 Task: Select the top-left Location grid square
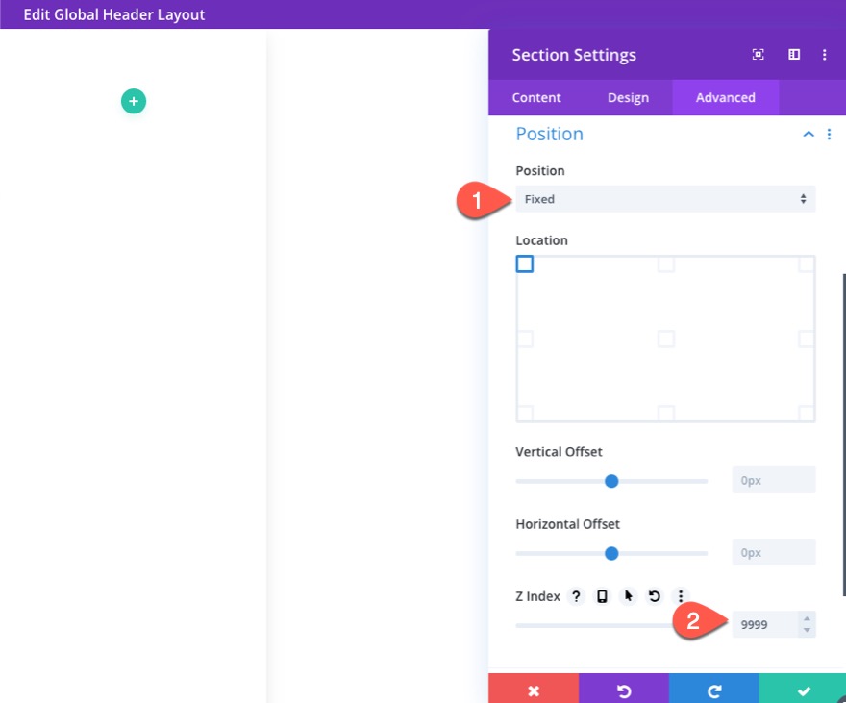click(524, 264)
